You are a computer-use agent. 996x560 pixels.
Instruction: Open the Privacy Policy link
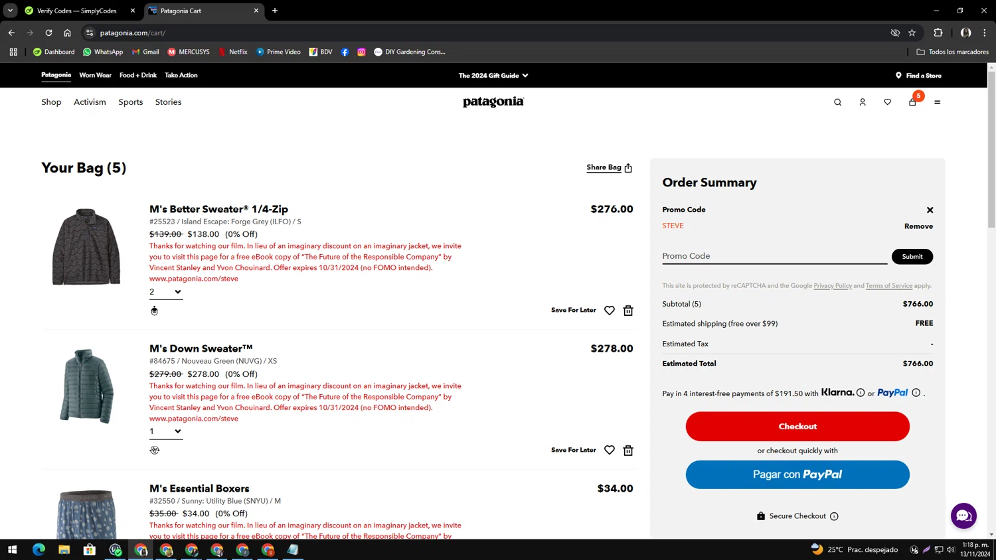(x=833, y=286)
